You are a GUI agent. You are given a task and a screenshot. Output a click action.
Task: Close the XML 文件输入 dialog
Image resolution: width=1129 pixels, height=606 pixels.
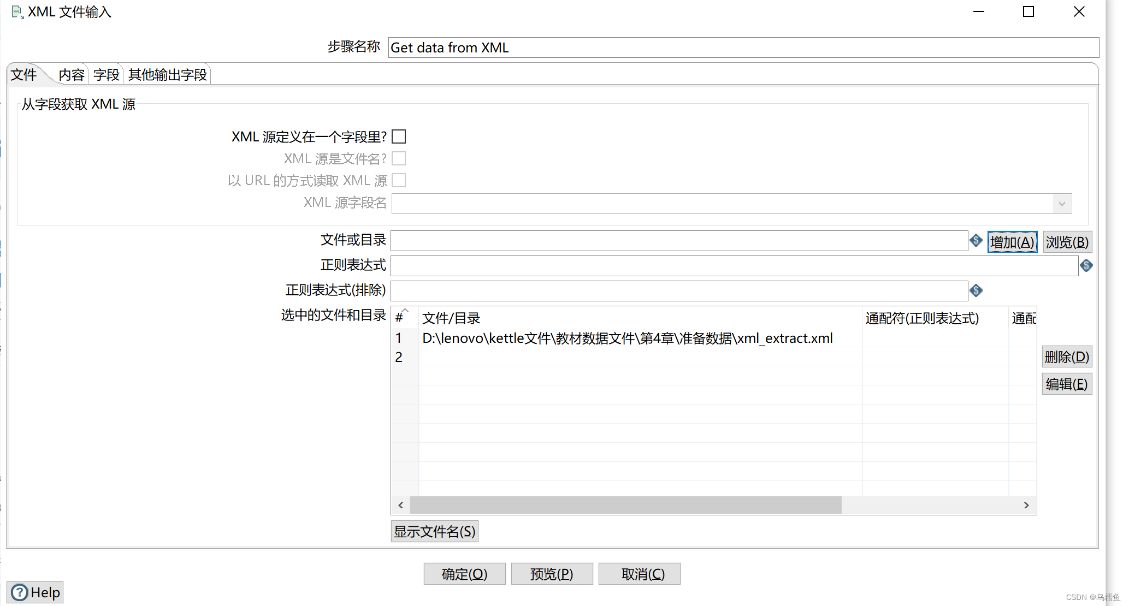click(1079, 11)
